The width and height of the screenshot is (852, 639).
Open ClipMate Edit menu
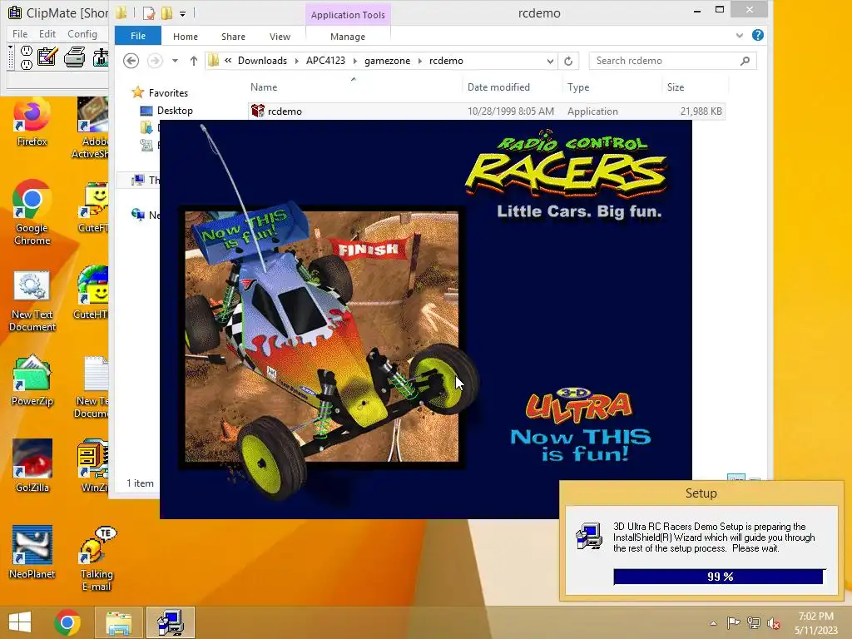click(x=47, y=33)
